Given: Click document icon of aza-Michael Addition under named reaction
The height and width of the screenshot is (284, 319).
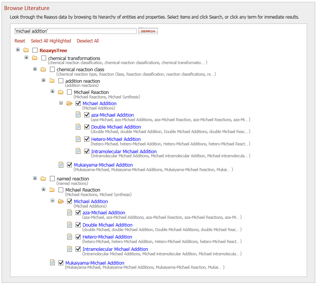Looking at the screenshot, I should (x=70, y=212).
